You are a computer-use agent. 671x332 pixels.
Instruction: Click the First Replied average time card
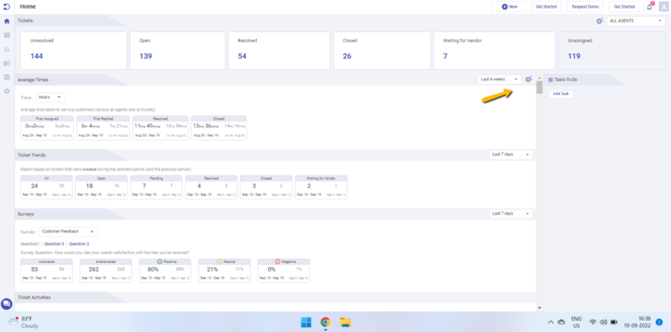(x=103, y=128)
